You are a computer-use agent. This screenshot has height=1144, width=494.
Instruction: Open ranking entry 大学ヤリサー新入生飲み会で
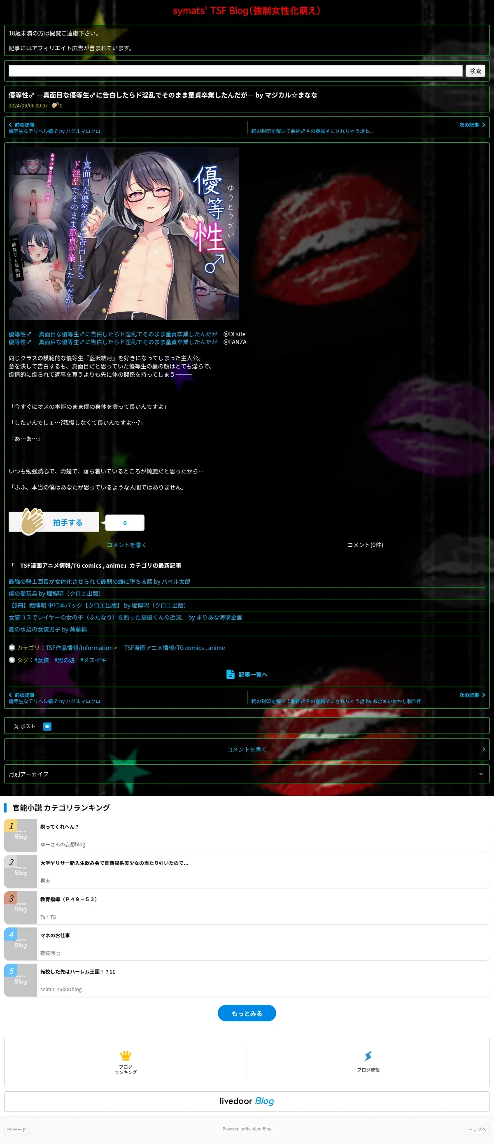coord(114,863)
